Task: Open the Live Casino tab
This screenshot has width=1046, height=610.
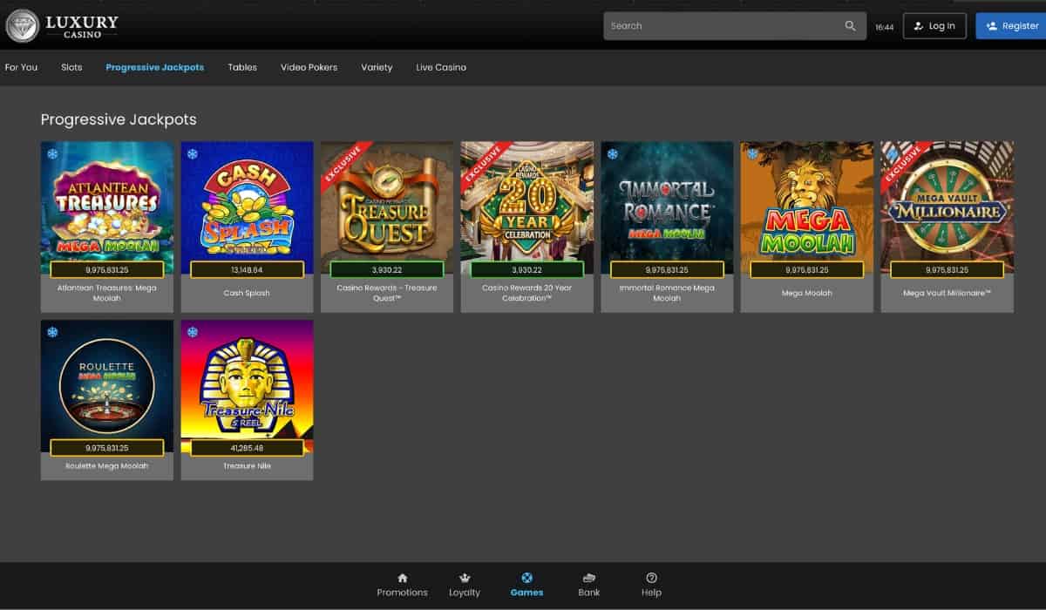Action: click(440, 67)
